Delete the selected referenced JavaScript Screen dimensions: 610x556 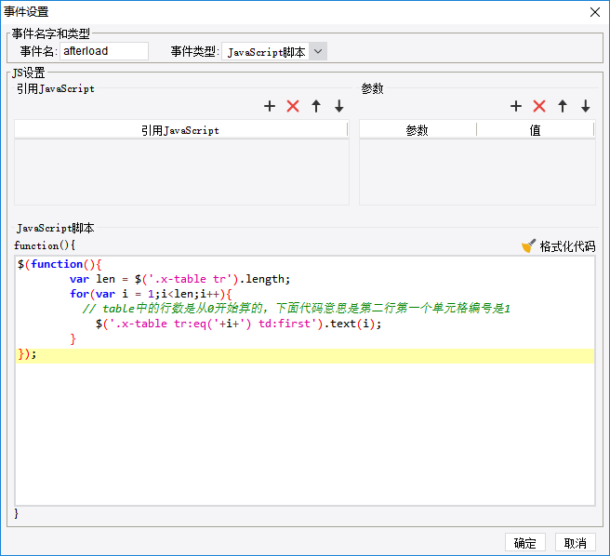(293, 106)
